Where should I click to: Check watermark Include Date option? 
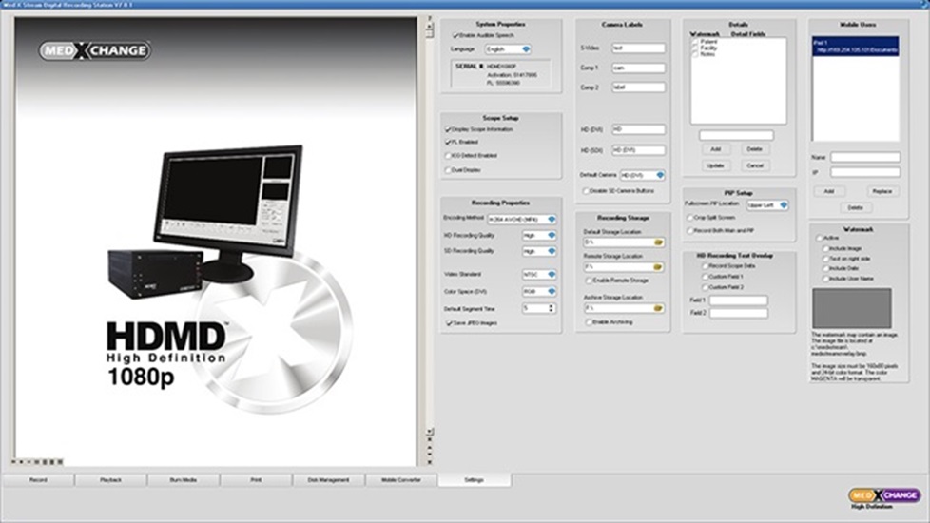pyautogui.click(x=825, y=268)
